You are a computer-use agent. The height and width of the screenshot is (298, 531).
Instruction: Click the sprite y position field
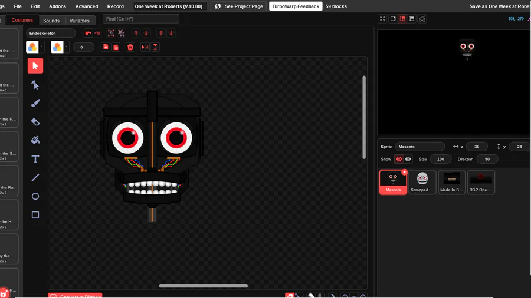519,147
